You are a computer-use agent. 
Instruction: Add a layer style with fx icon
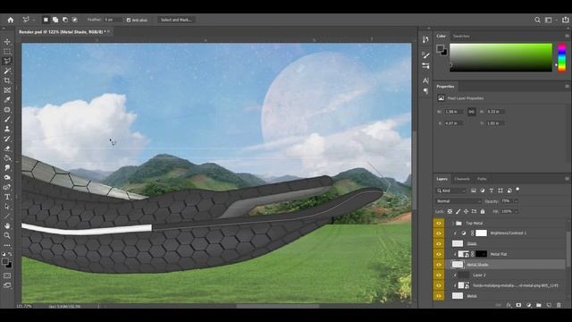(509, 305)
